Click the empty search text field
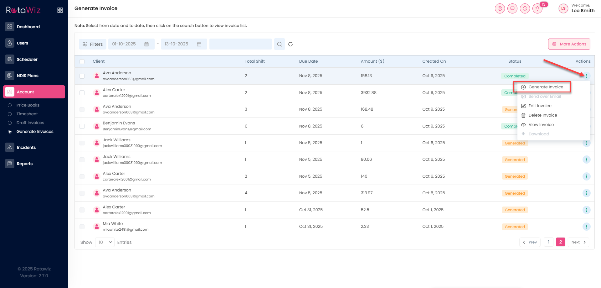The width and height of the screenshot is (601, 288). coord(240,44)
